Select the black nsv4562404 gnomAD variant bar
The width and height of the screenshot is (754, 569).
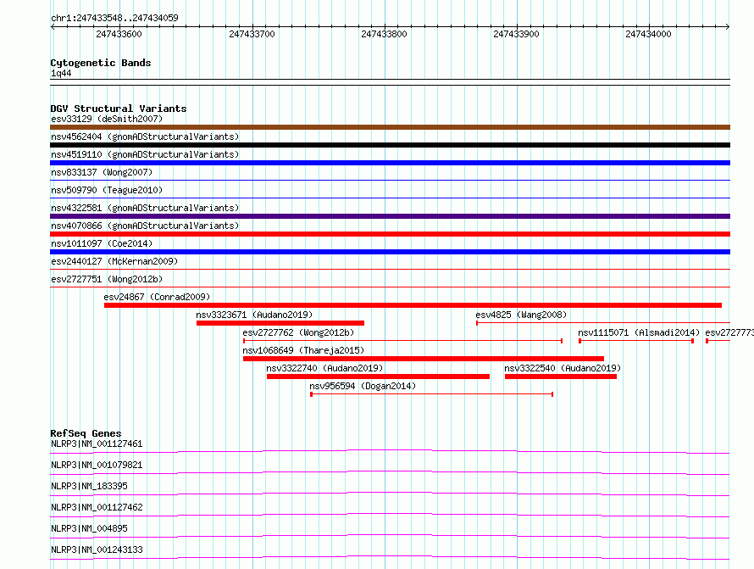point(390,145)
